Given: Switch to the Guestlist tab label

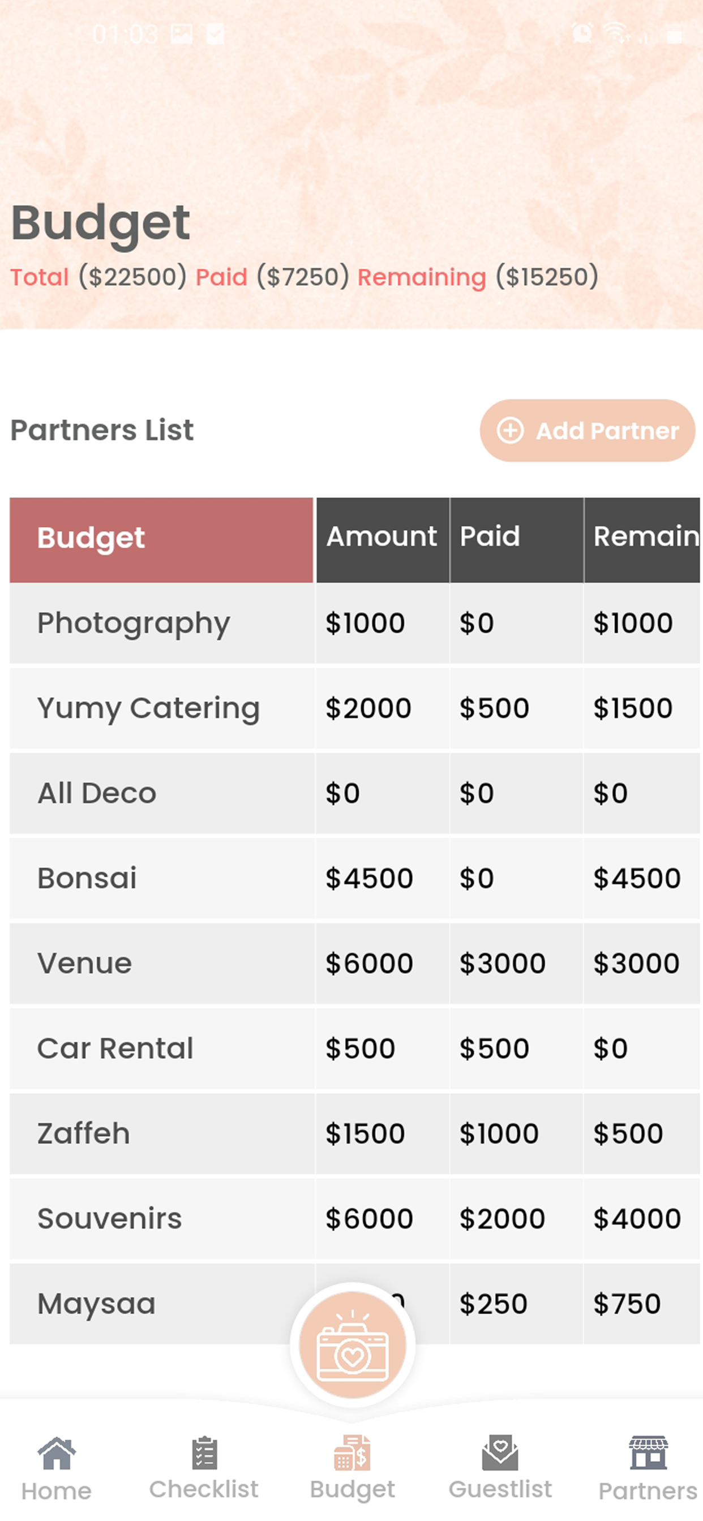Looking at the screenshot, I should point(500,1489).
